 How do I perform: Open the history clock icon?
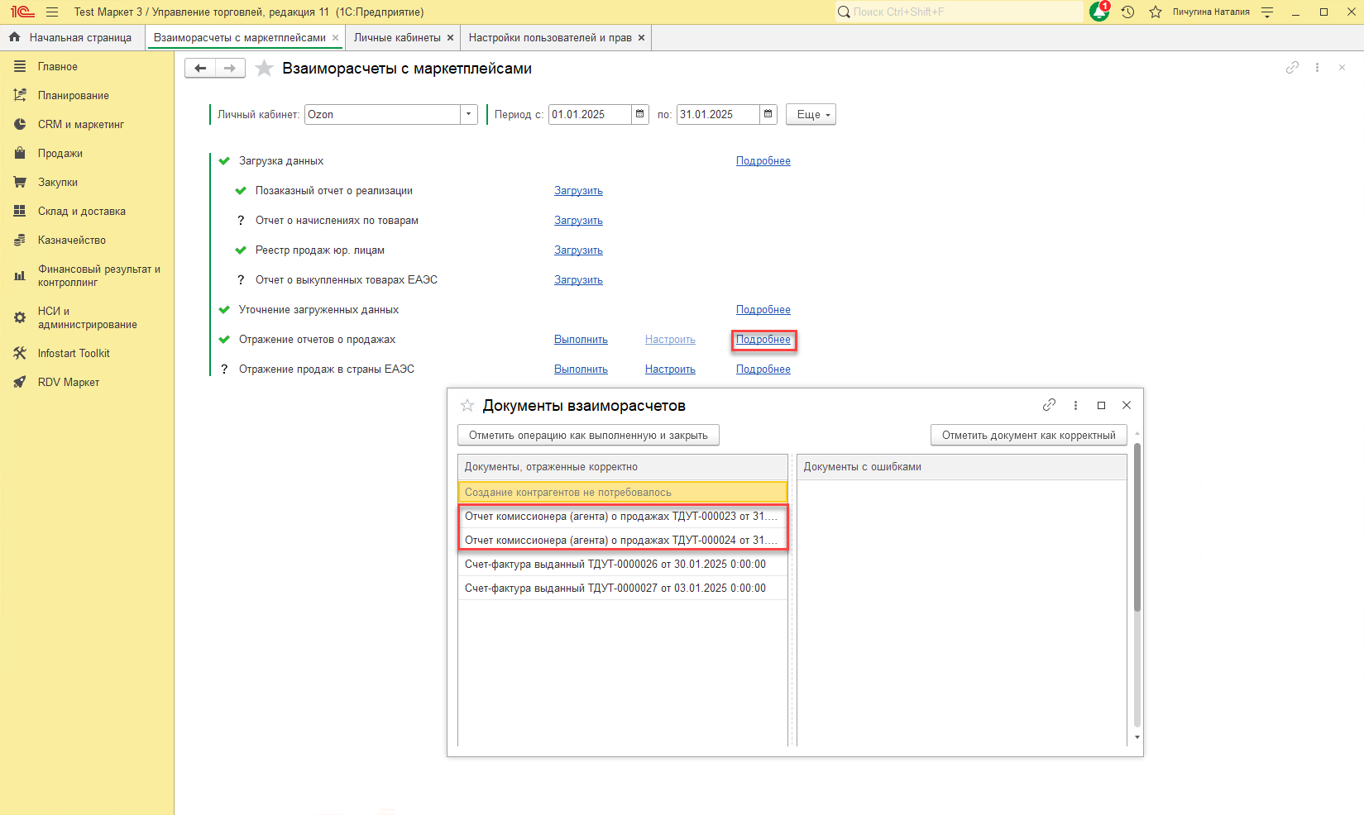click(x=1127, y=12)
